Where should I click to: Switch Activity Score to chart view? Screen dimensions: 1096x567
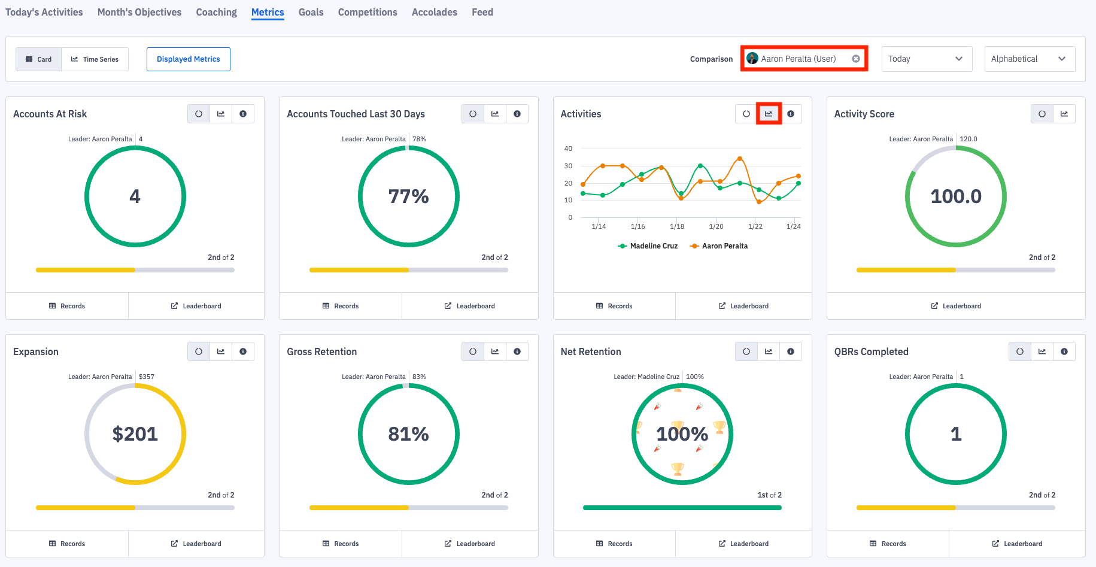point(1064,114)
